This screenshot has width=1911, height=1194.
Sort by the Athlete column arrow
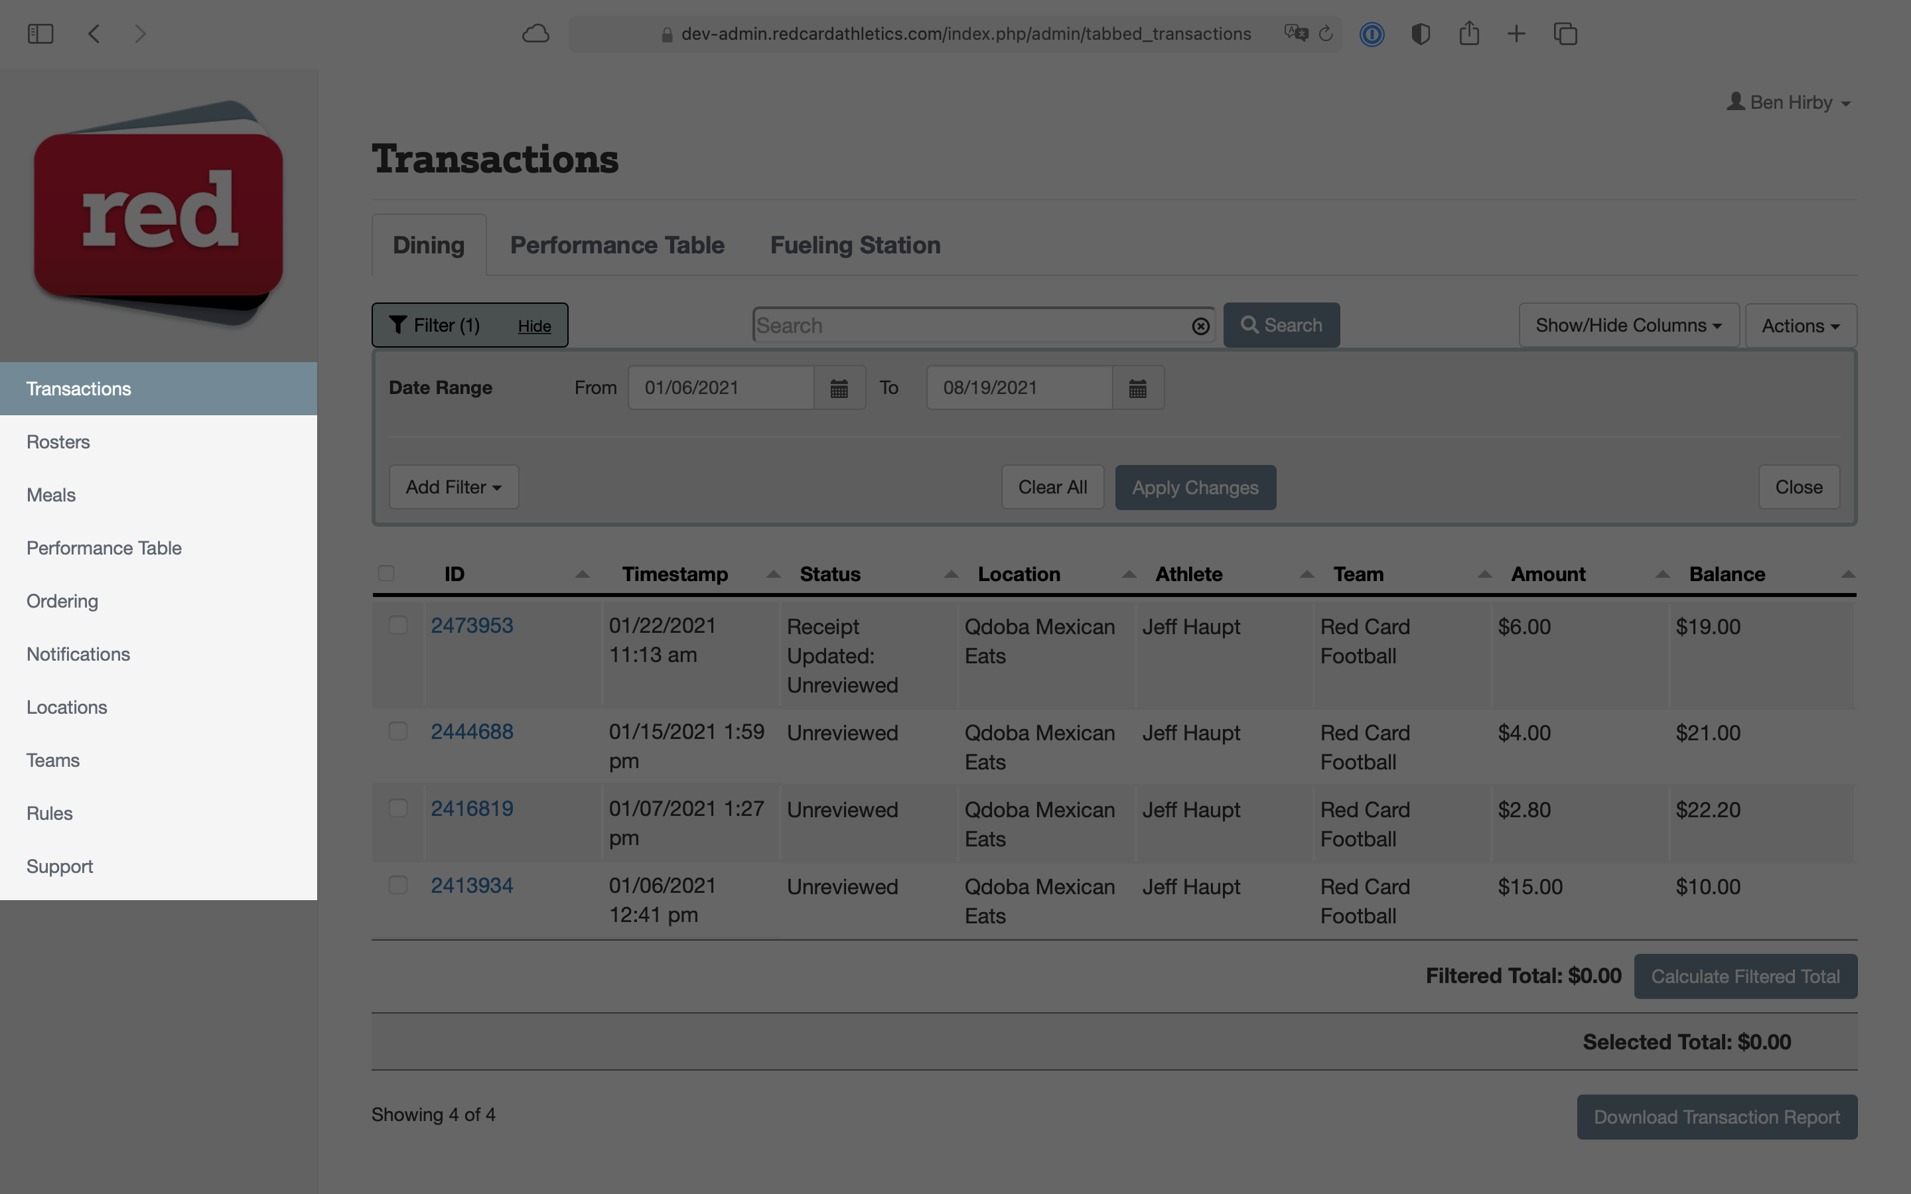point(1307,574)
